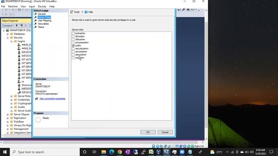Open File Explorer from taskbar
The height and width of the screenshot is (156, 278).
104,152
